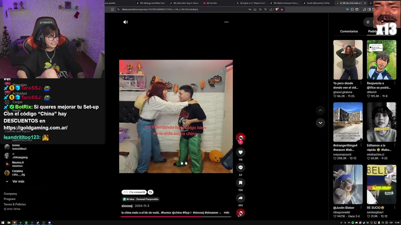The height and width of the screenshot is (225, 401).
Task: Open the Program footer link
Action: 9,199
